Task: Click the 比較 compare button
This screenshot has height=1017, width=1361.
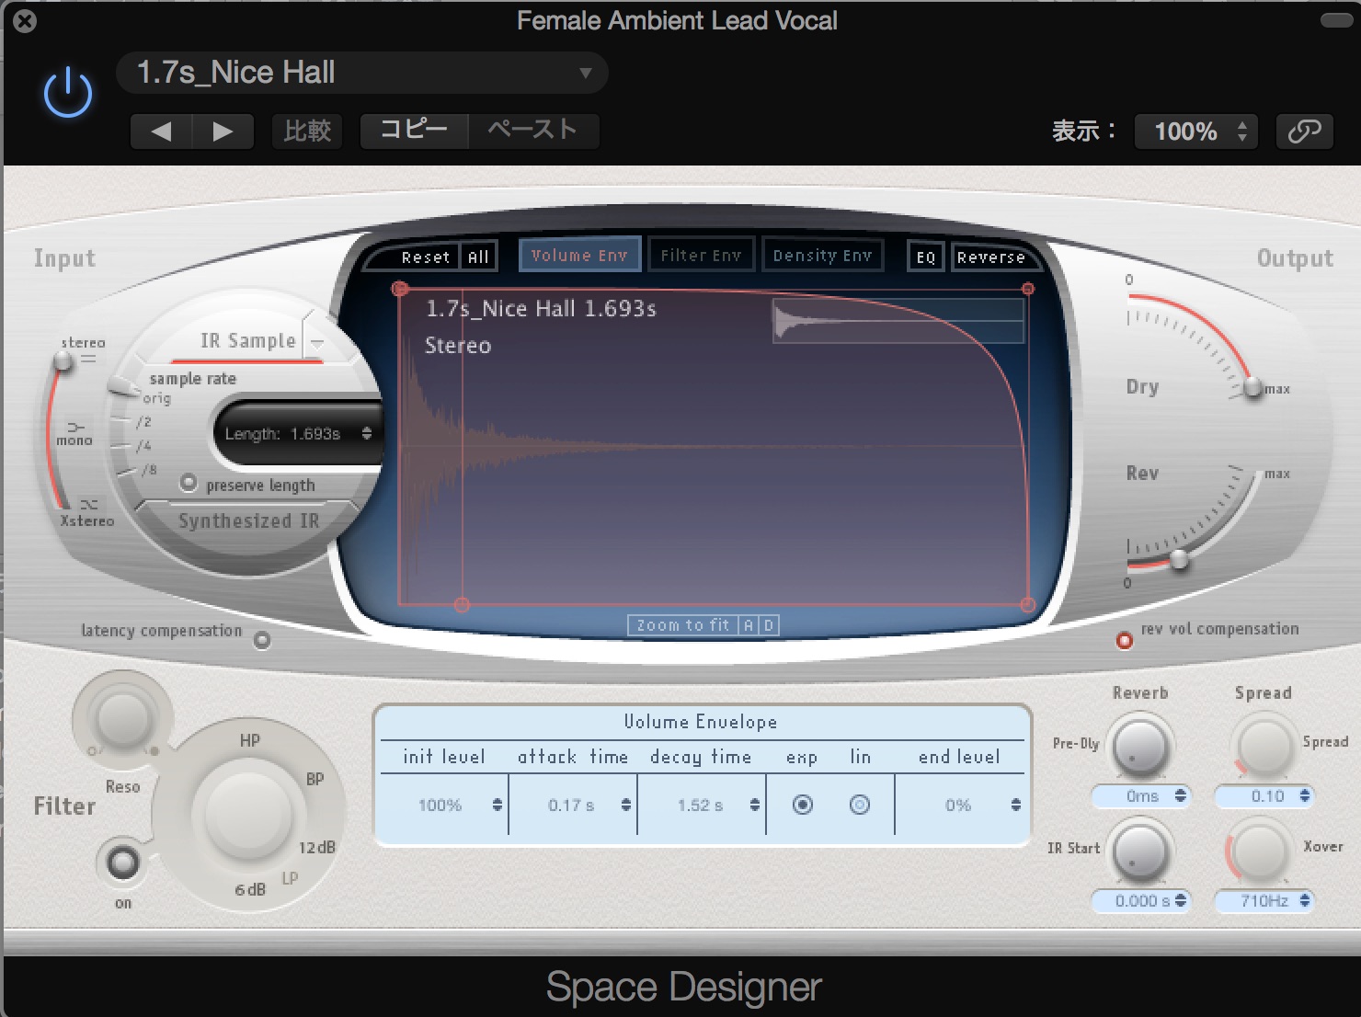Action: (x=307, y=131)
